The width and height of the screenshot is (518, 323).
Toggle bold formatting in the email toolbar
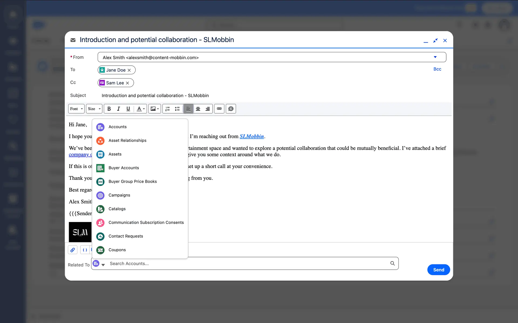point(109,109)
